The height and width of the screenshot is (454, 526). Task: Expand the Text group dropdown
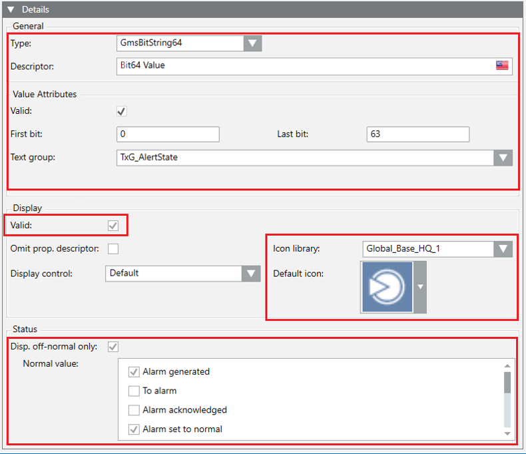(x=503, y=158)
